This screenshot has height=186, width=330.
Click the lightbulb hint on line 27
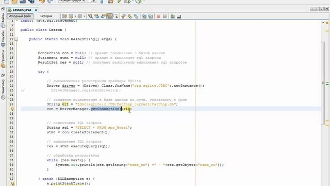(12, 109)
